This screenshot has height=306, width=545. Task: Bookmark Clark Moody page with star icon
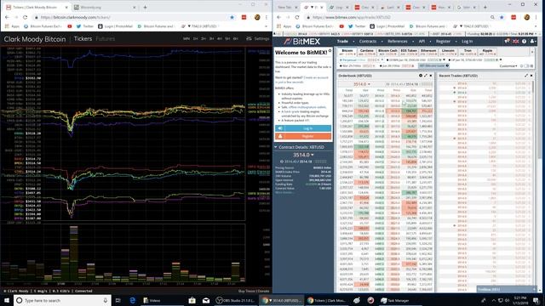click(x=232, y=17)
